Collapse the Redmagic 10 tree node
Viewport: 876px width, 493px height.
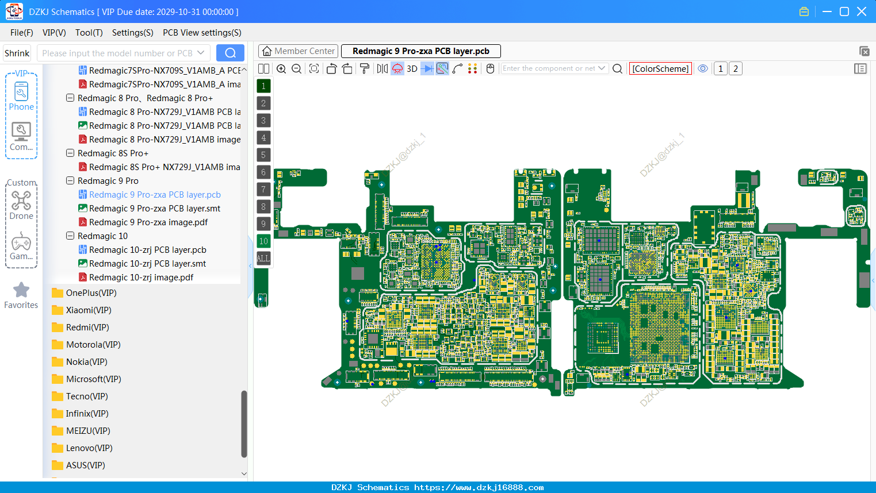click(x=70, y=236)
